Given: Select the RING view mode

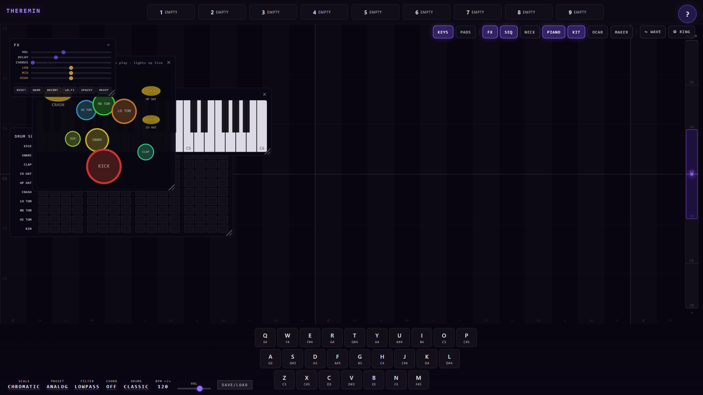Looking at the screenshot, I should [x=681, y=32].
